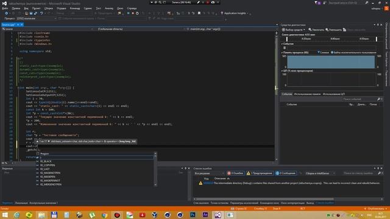Toggle the Warnings filter in Error List

[x=260, y=173]
